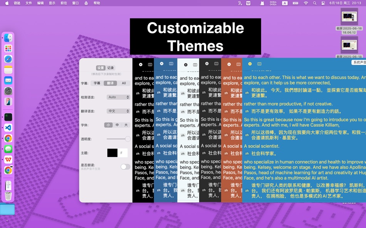The height and width of the screenshot is (228, 366).
Task: Select the 翻译 subtitle display mode
Action: (x=111, y=83)
